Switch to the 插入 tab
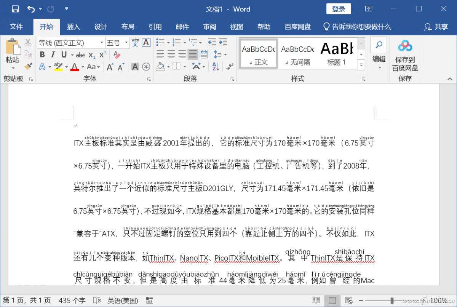The image size is (457, 307). point(74,27)
